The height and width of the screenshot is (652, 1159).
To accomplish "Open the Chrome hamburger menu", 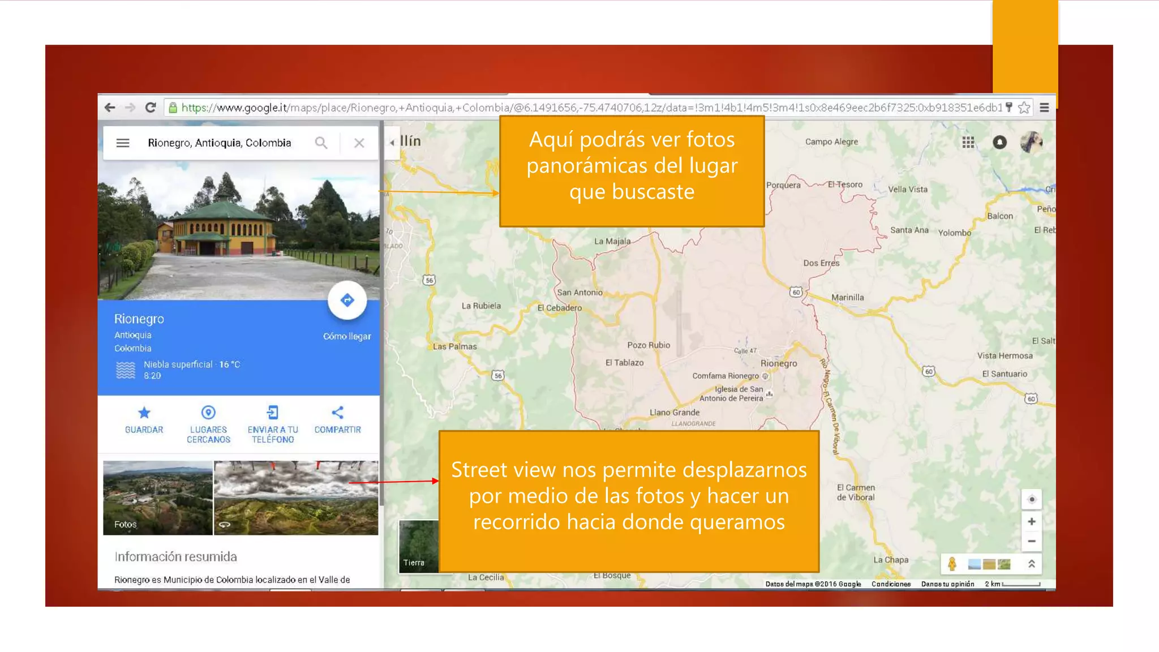I will (x=1045, y=108).
